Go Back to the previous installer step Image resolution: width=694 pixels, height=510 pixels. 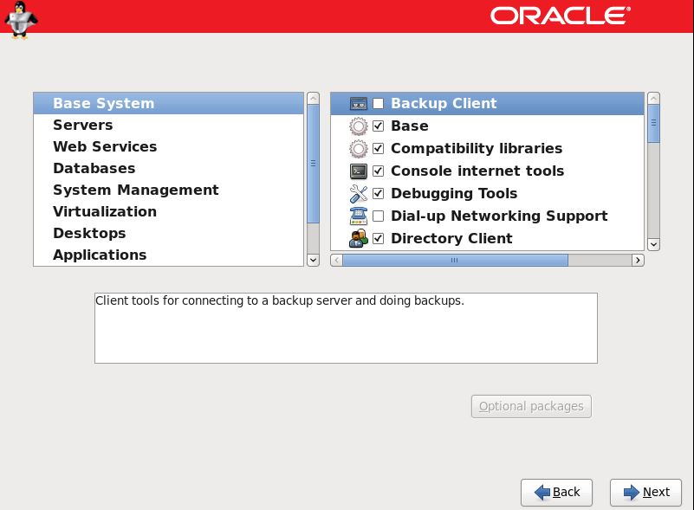[x=556, y=493]
